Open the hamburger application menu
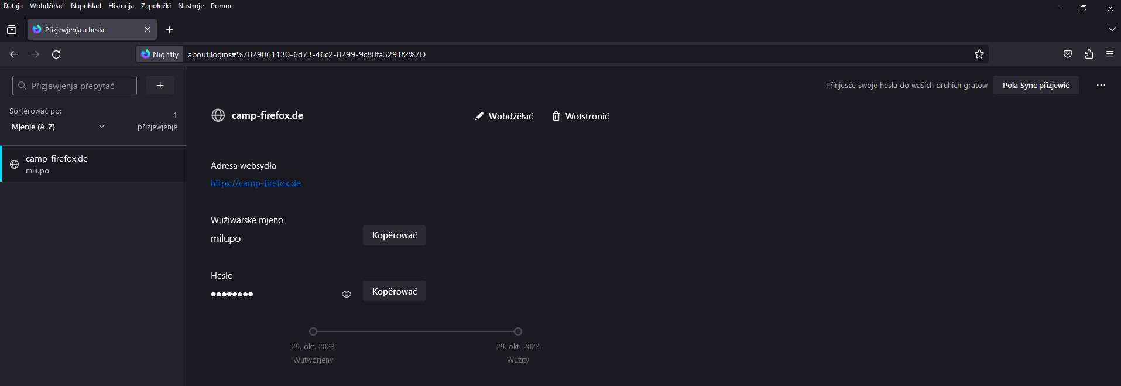This screenshot has width=1121, height=386. 1110,54
